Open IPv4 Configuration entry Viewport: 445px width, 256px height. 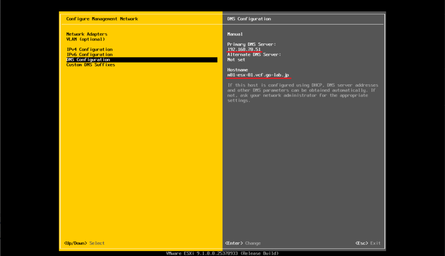(89, 49)
